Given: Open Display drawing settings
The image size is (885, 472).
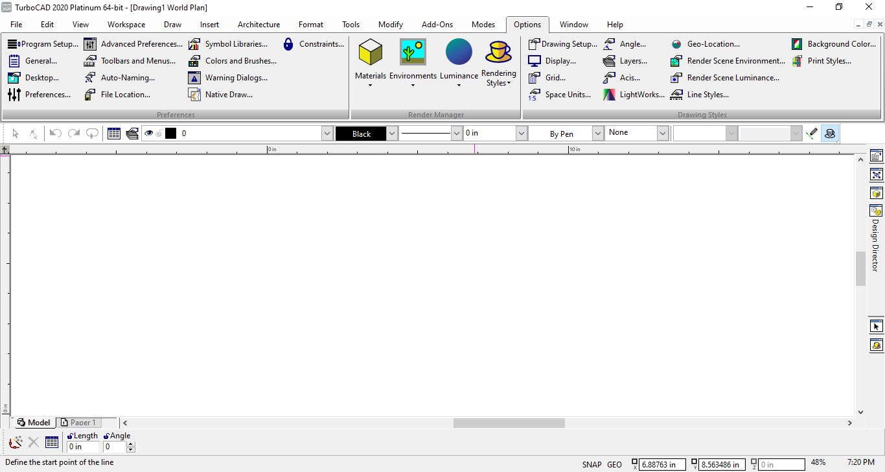Looking at the screenshot, I should coord(552,61).
